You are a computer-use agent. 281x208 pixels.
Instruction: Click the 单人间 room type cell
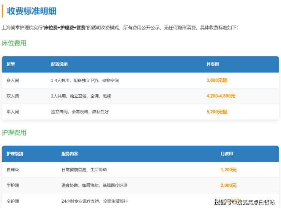coord(13,112)
